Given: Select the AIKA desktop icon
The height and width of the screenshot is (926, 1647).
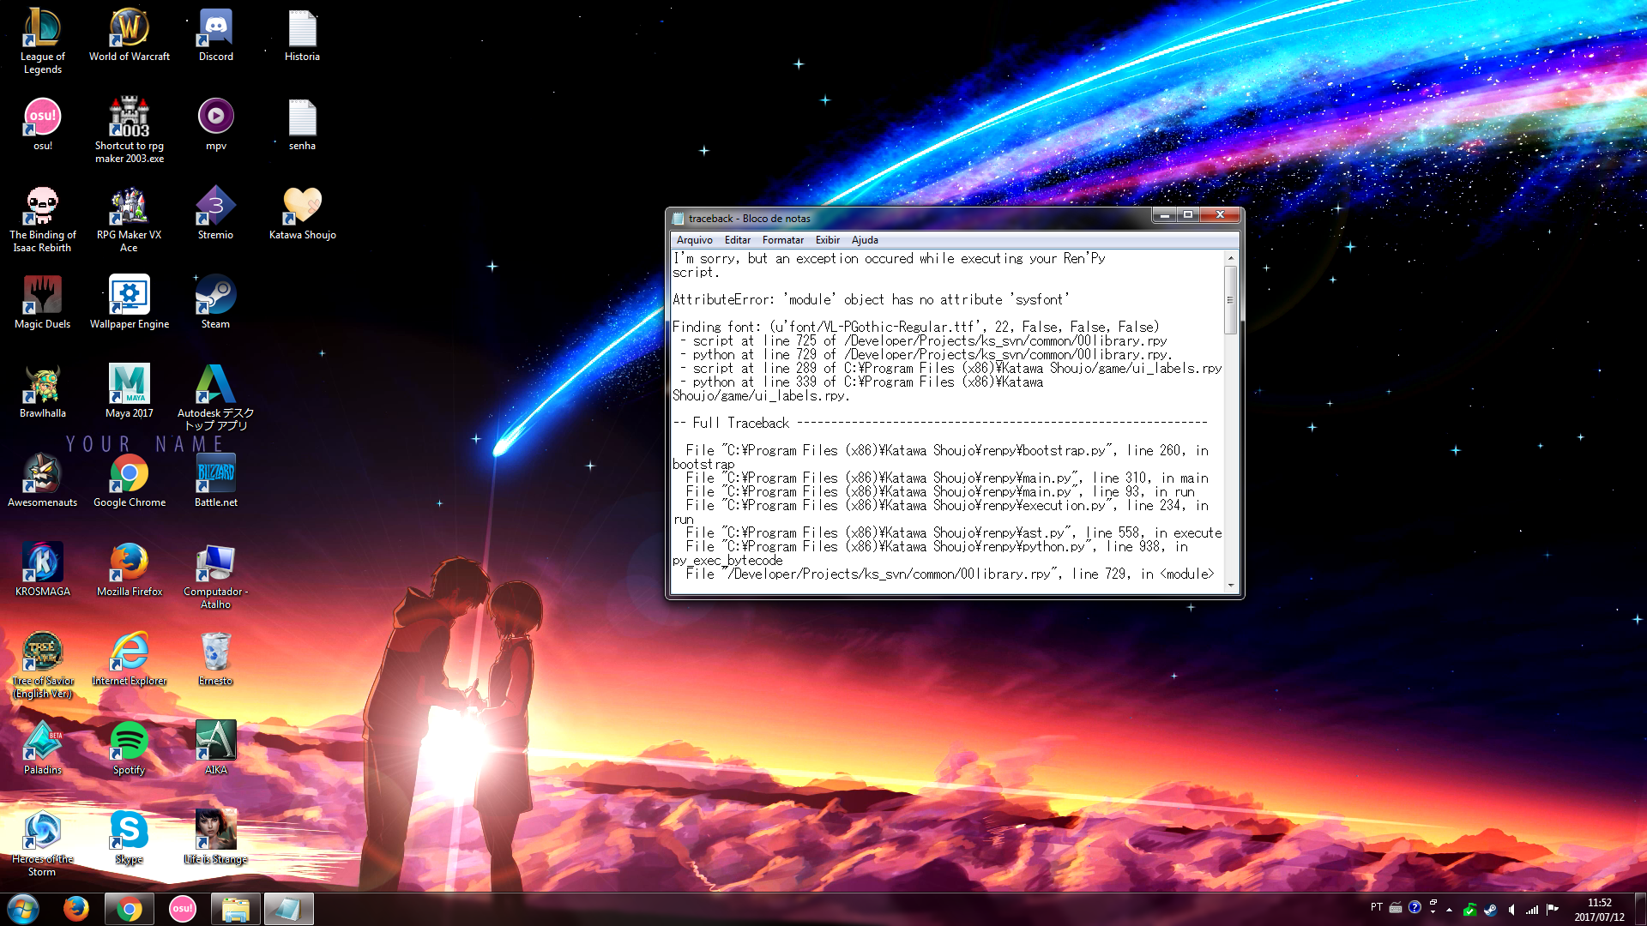Looking at the screenshot, I should (x=215, y=749).
